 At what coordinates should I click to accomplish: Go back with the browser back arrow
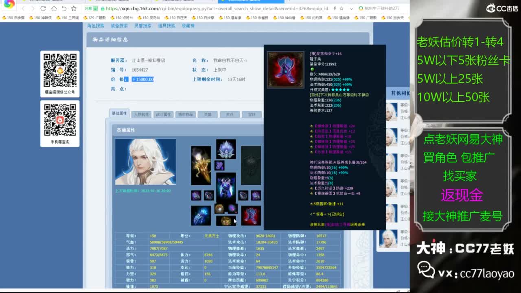[x=23, y=9]
